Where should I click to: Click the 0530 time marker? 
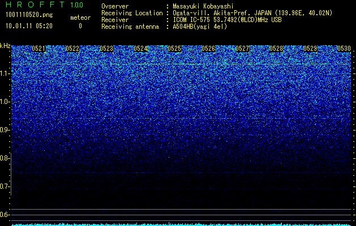[344, 49]
